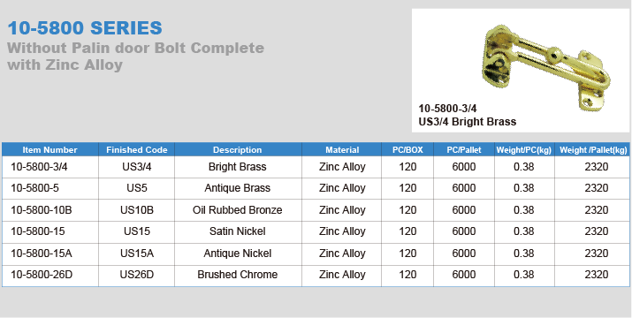Screen dimensions: 632x318
Task: Click the brass door bolt product image
Action: (545, 67)
